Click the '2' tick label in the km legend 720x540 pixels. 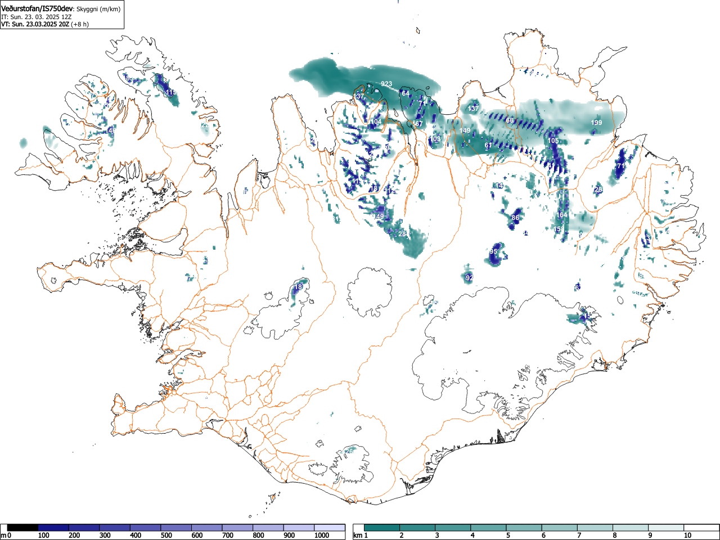coord(401,535)
